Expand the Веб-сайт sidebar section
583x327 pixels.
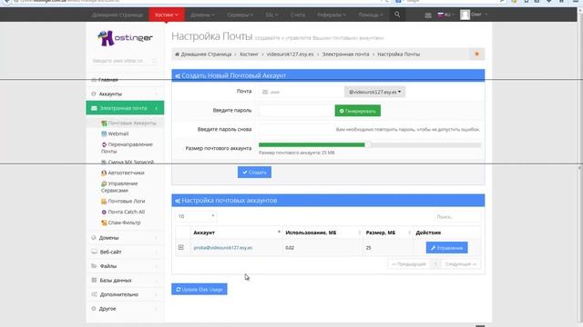point(125,252)
